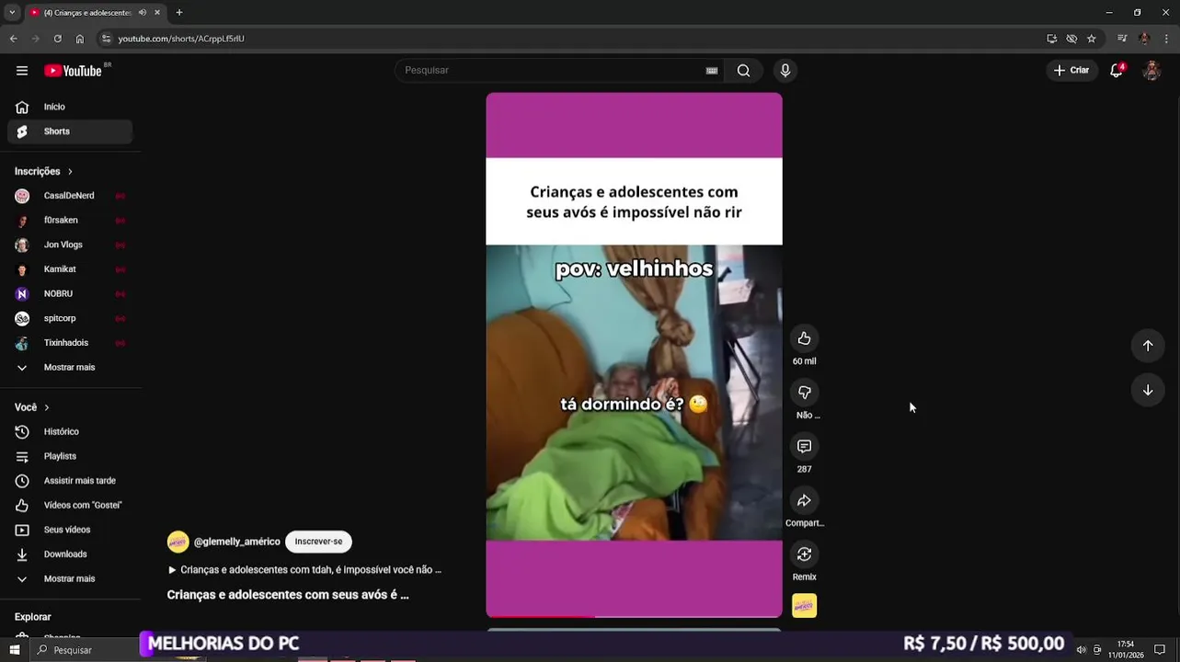Open a new browser tab
The width and height of the screenshot is (1180, 662).
point(179,13)
